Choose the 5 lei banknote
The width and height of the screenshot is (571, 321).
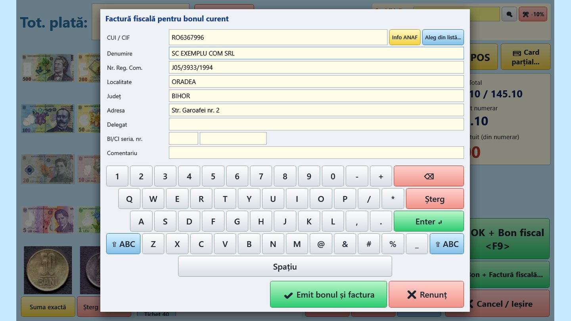pyautogui.click(x=48, y=219)
